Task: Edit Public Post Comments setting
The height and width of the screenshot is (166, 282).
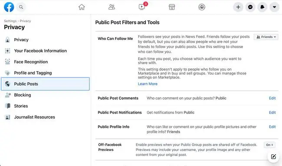Action: tap(272, 98)
